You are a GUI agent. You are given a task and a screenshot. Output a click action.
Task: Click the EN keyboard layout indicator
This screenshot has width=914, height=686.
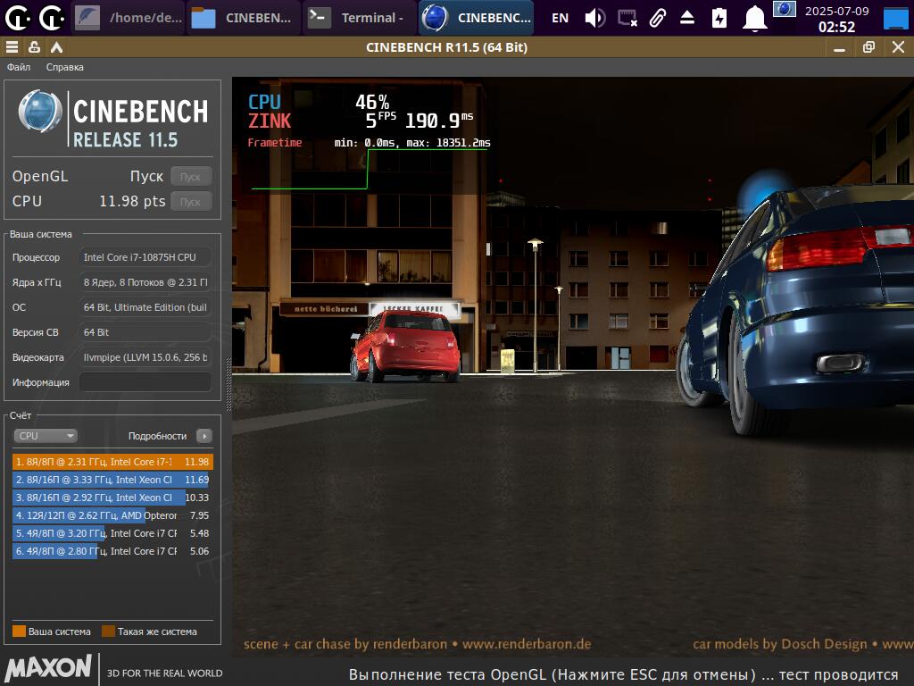click(560, 18)
